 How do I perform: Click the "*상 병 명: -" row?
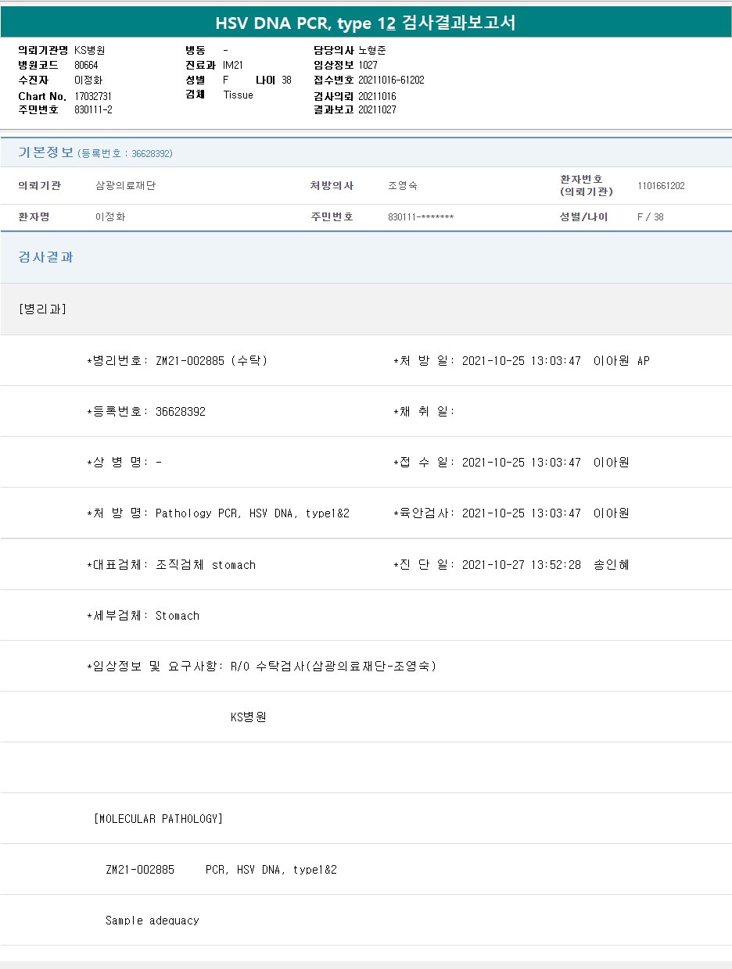tap(124, 462)
